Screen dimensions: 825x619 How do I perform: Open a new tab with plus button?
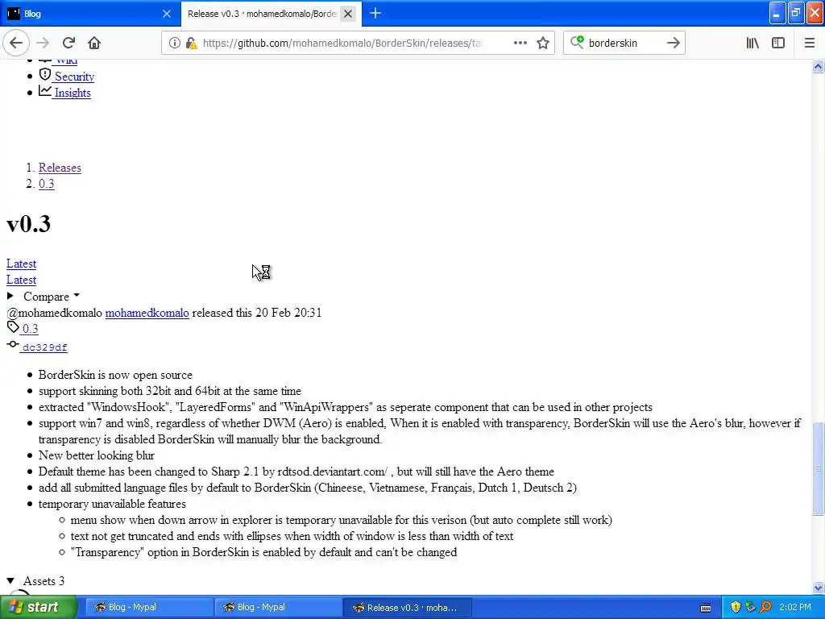[x=375, y=13]
